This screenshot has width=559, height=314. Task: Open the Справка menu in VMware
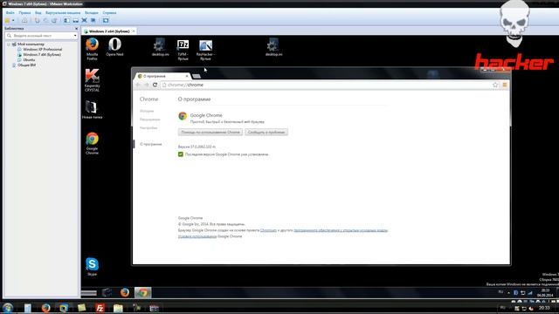(x=109, y=13)
